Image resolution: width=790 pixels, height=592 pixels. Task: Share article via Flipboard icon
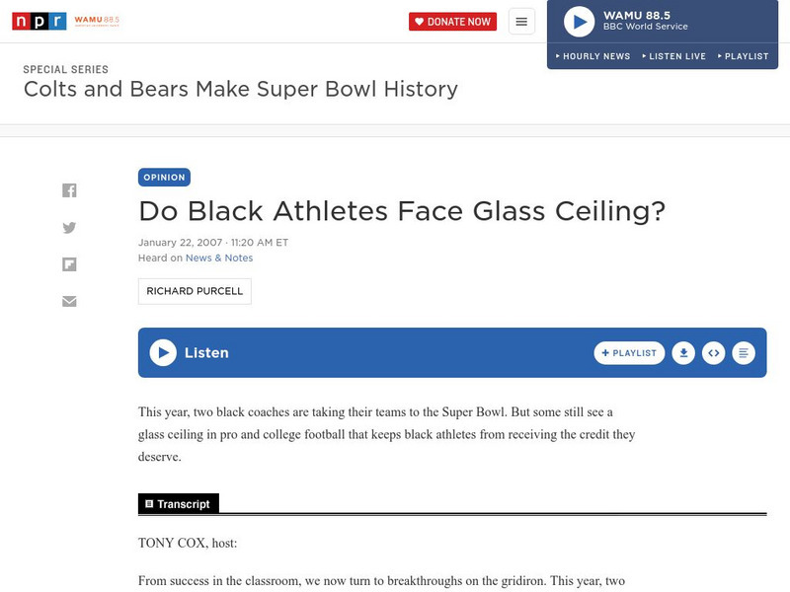(x=69, y=264)
